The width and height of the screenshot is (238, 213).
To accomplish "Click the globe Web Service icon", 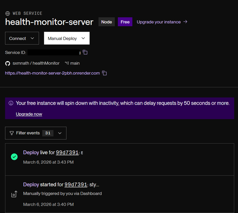I will 8,13.
